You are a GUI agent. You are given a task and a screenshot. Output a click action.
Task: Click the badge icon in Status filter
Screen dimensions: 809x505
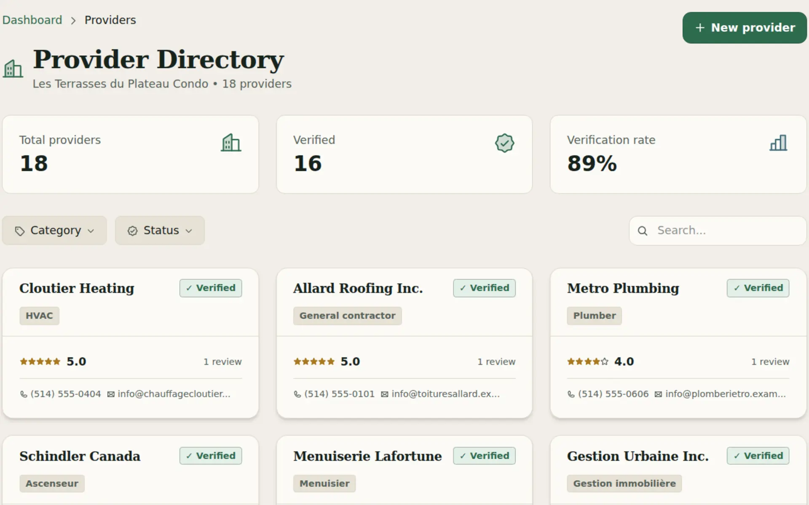132,231
